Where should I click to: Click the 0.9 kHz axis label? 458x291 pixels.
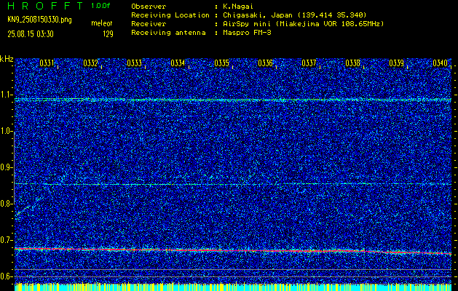(6, 167)
